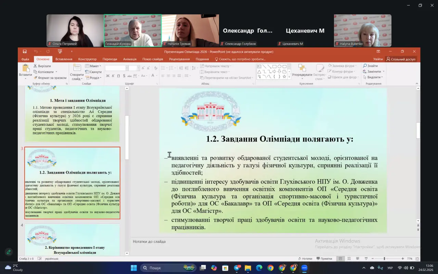This screenshot has height=274, width=438.
Task: Toggle text shadow (S) formatting
Action: [124, 76]
